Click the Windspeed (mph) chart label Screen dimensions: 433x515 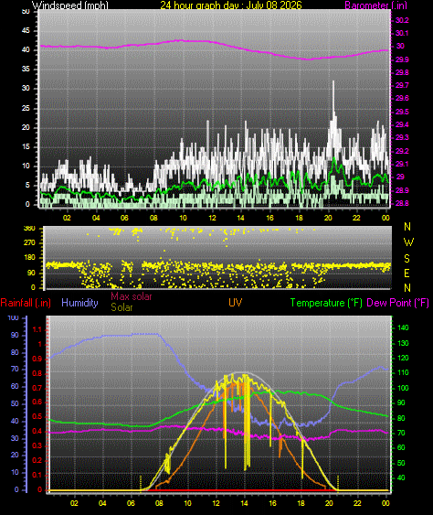69,5
